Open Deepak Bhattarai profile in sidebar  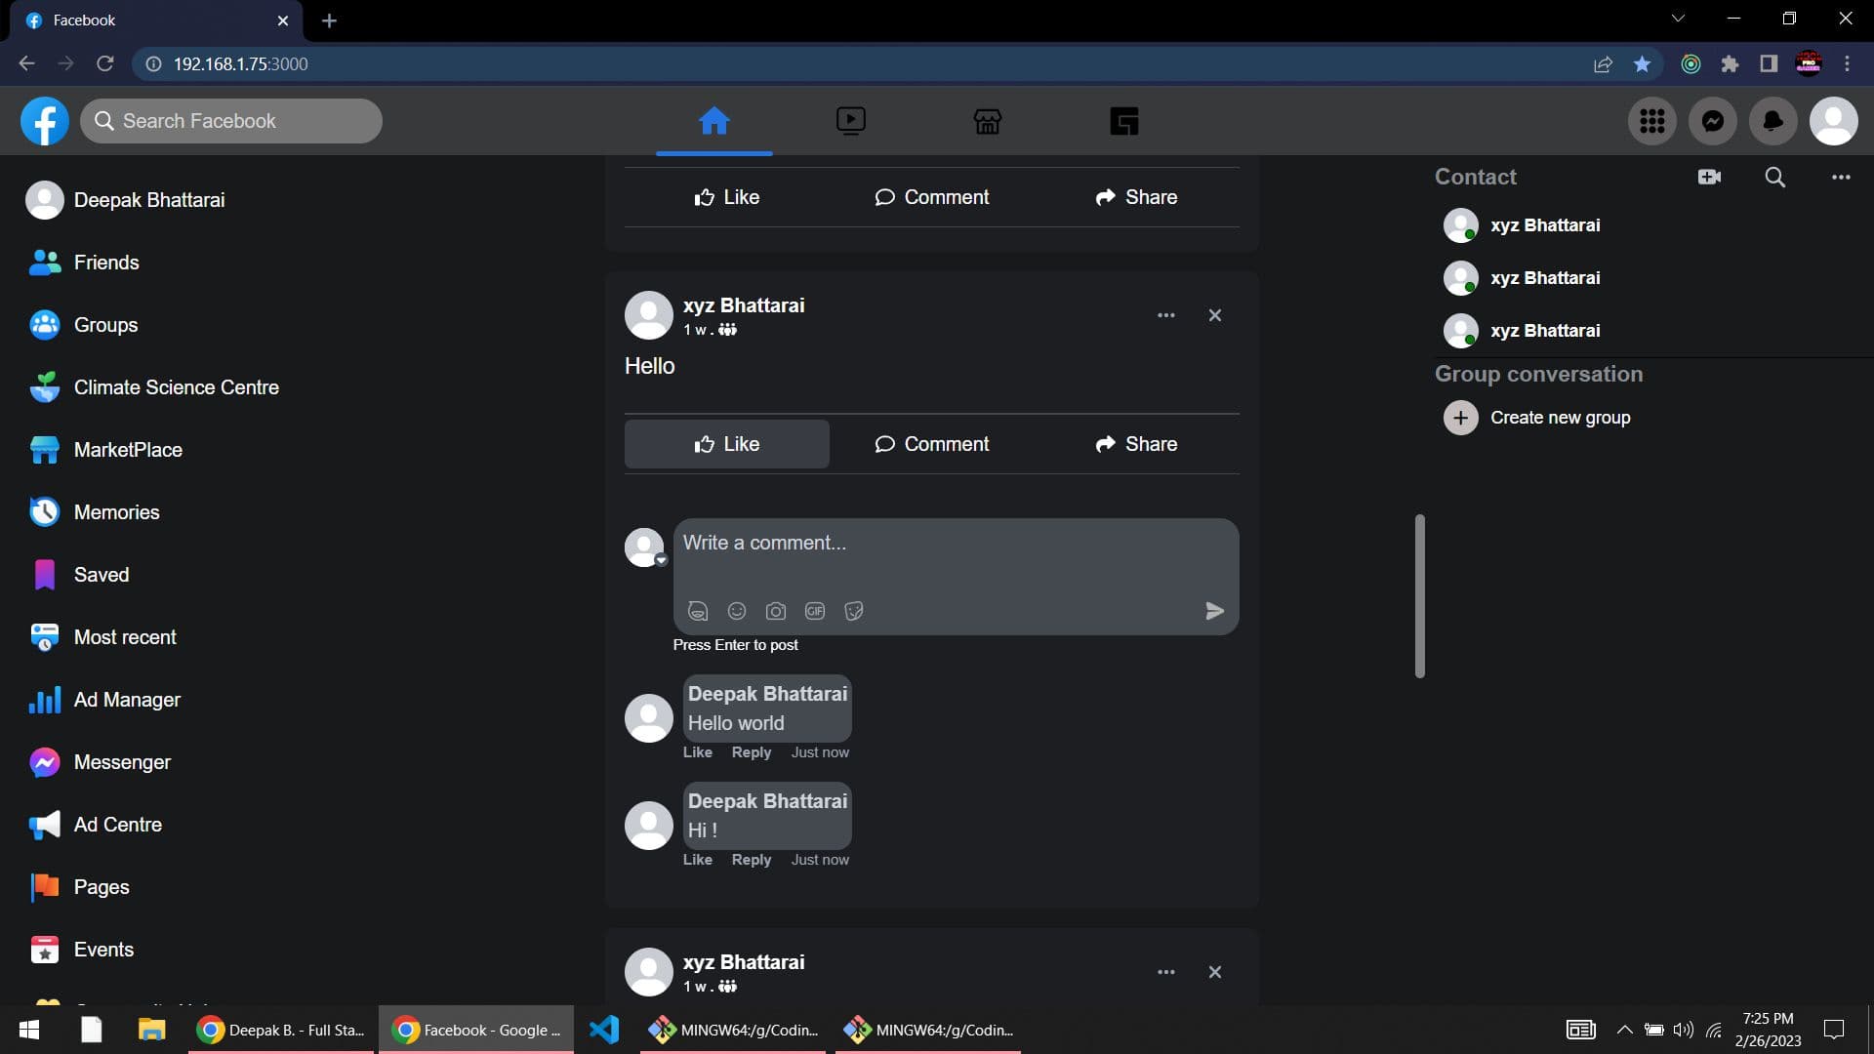point(127,200)
